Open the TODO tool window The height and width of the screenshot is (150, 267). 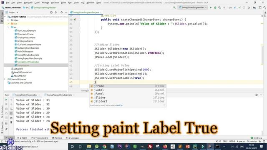[x=22, y=138]
